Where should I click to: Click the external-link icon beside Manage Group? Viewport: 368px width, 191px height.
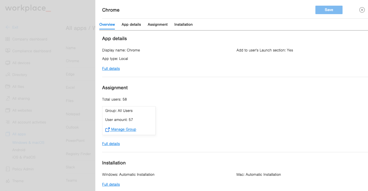(x=107, y=129)
